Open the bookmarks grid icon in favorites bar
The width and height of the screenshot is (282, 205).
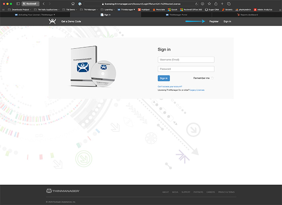4,10
